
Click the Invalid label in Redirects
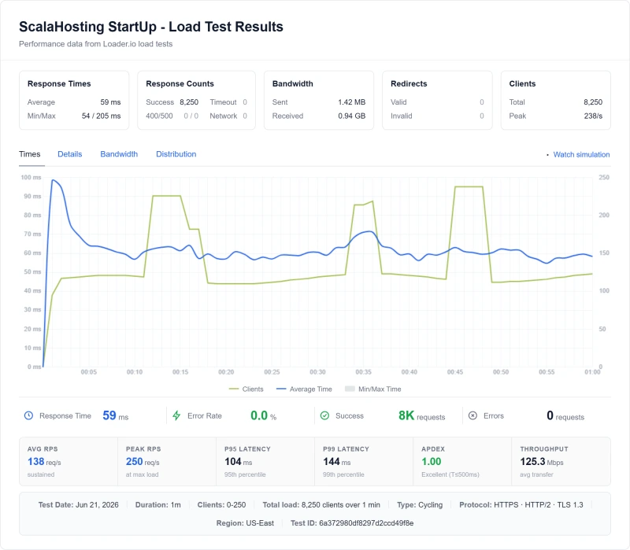tap(402, 116)
